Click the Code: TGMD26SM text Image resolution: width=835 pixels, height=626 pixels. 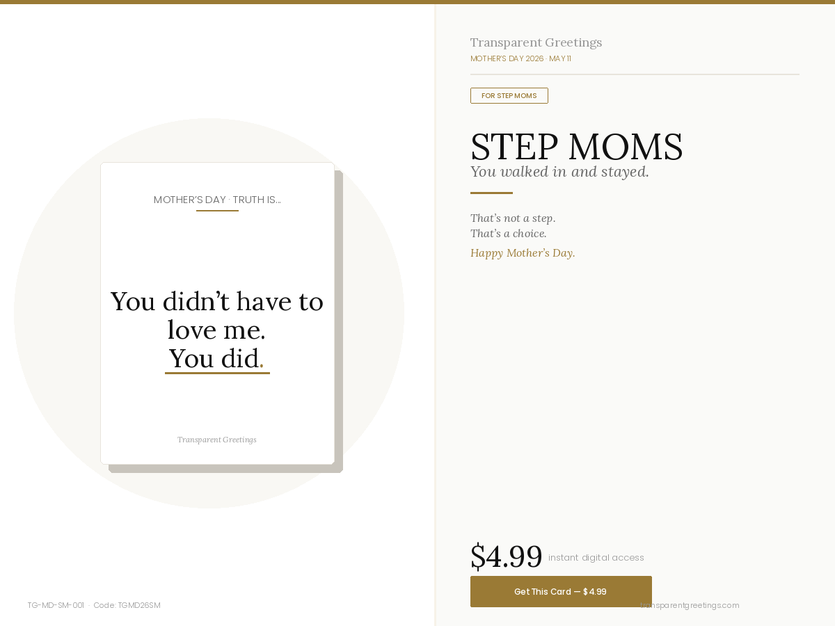127,605
